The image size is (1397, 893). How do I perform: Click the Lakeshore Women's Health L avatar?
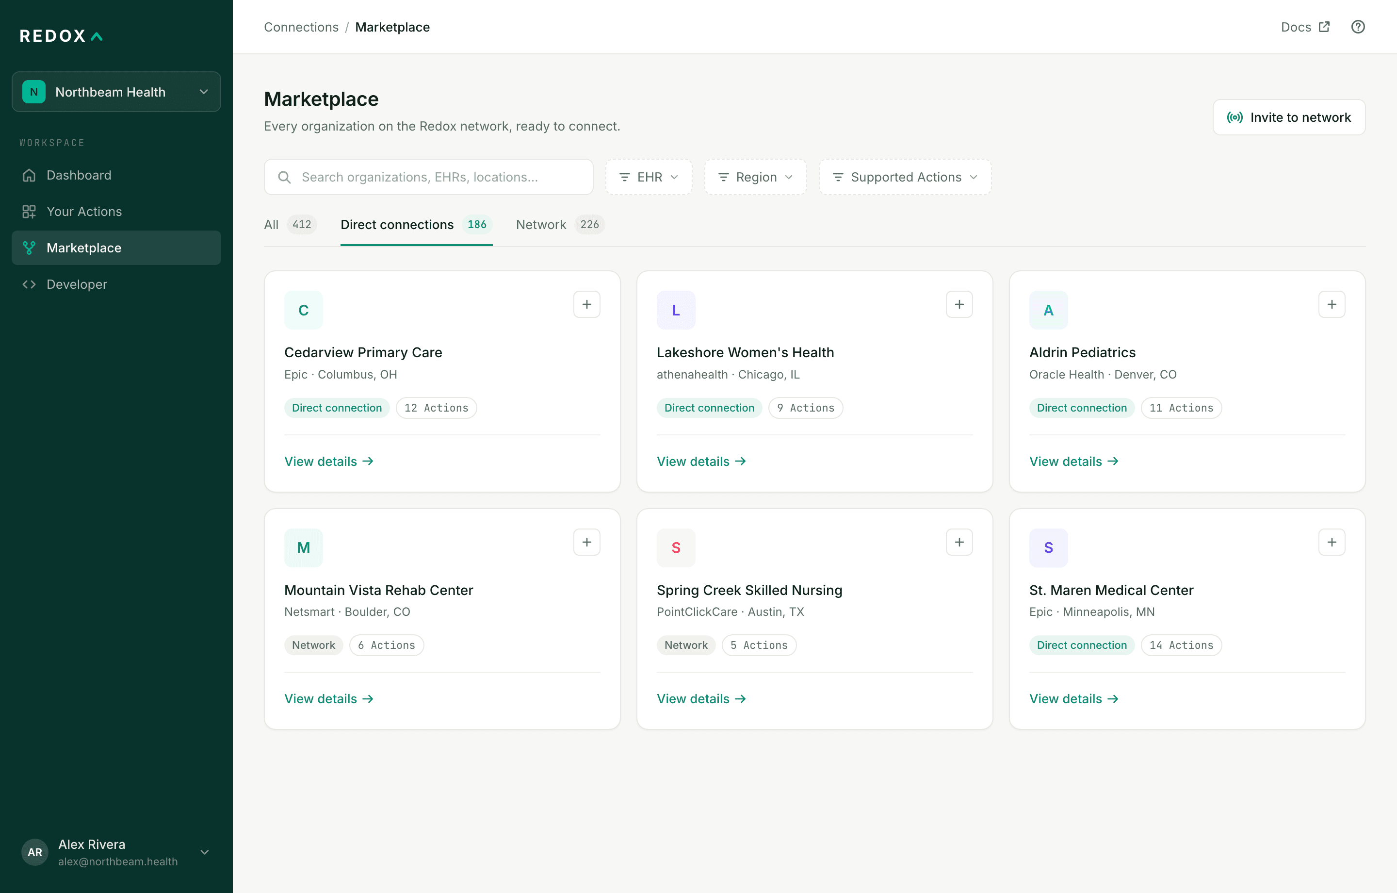click(676, 310)
